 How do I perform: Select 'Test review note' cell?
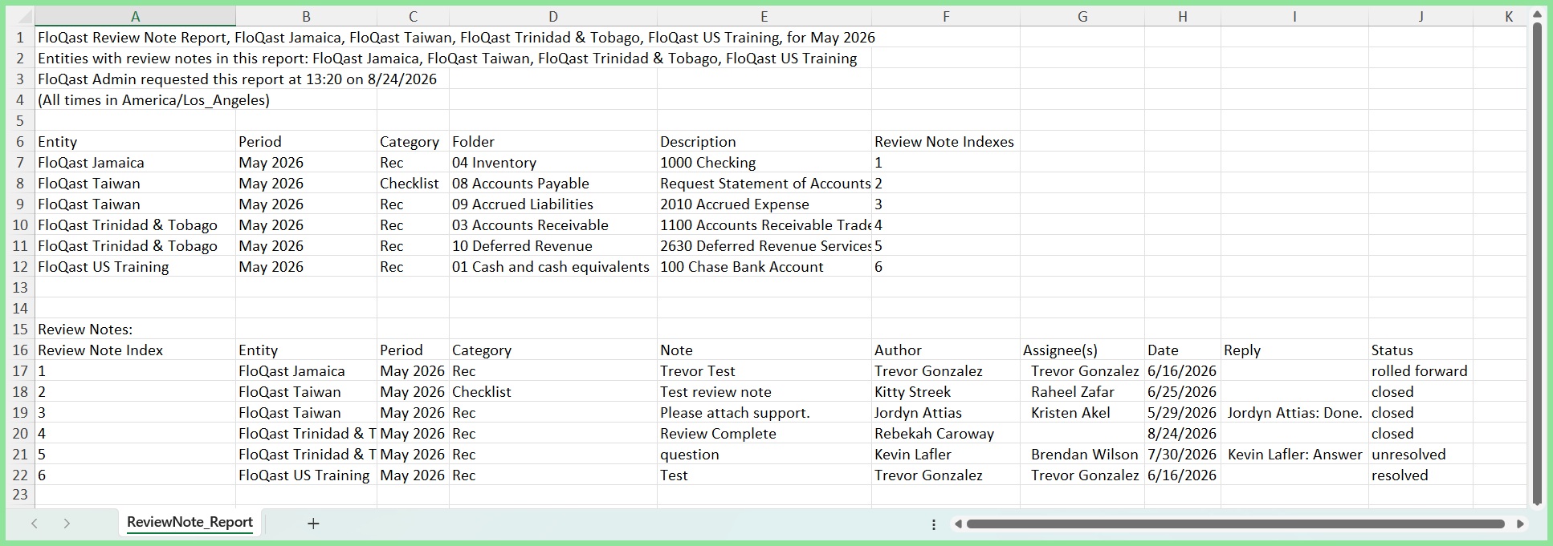tap(764, 392)
